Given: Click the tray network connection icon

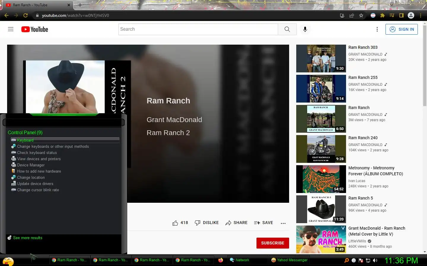Looking at the screenshot, I should [x=368, y=260].
